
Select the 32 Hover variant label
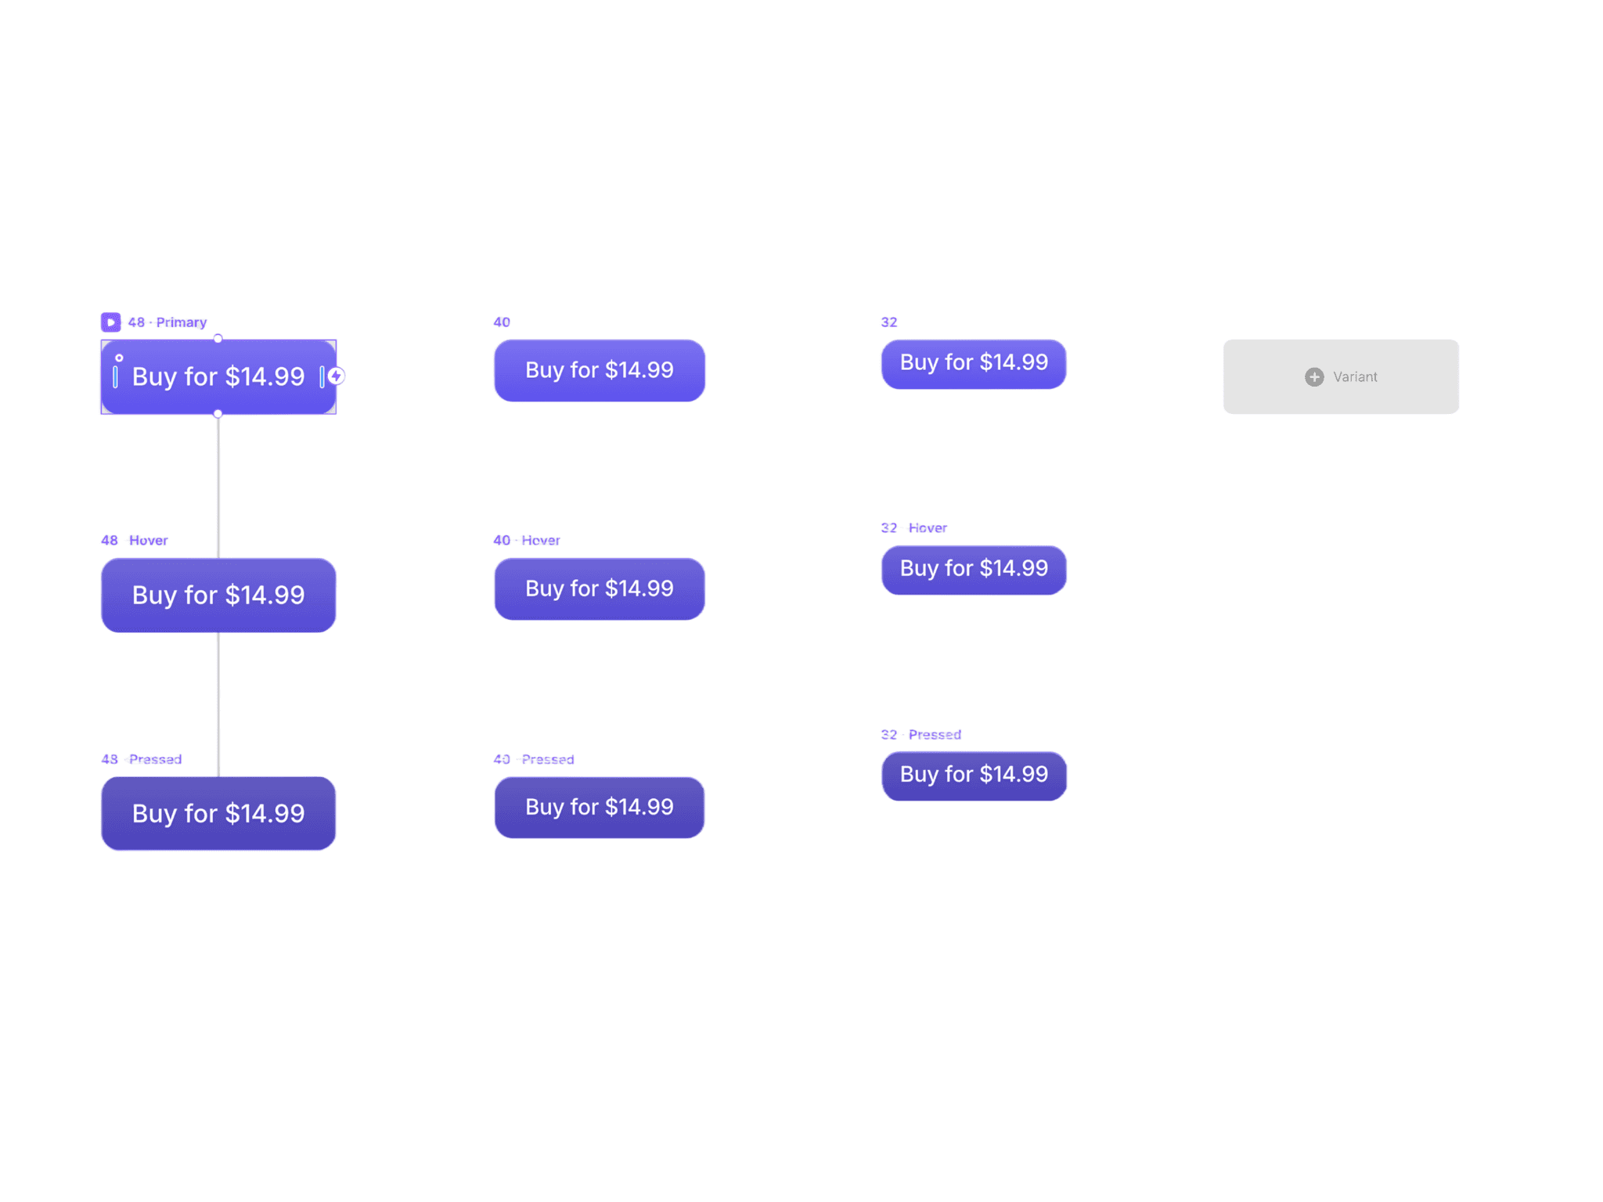(x=914, y=527)
